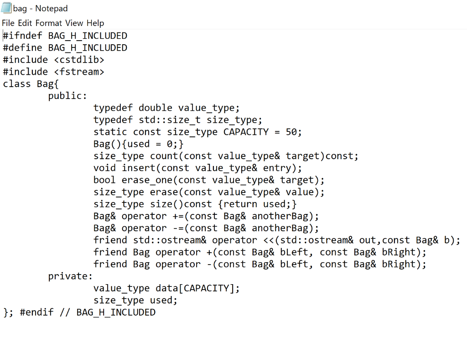Click the #define BAG_H_INCLUDED line
The width and height of the screenshot is (467, 348).
[64, 47]
